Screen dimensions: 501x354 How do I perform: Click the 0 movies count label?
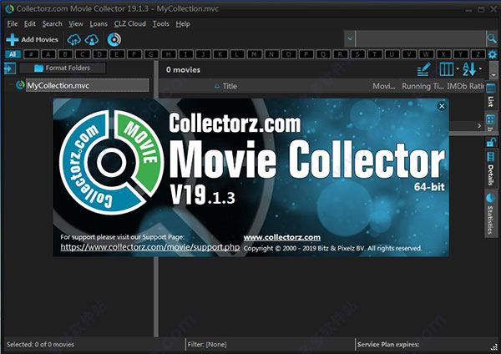(x=183, y=69)
